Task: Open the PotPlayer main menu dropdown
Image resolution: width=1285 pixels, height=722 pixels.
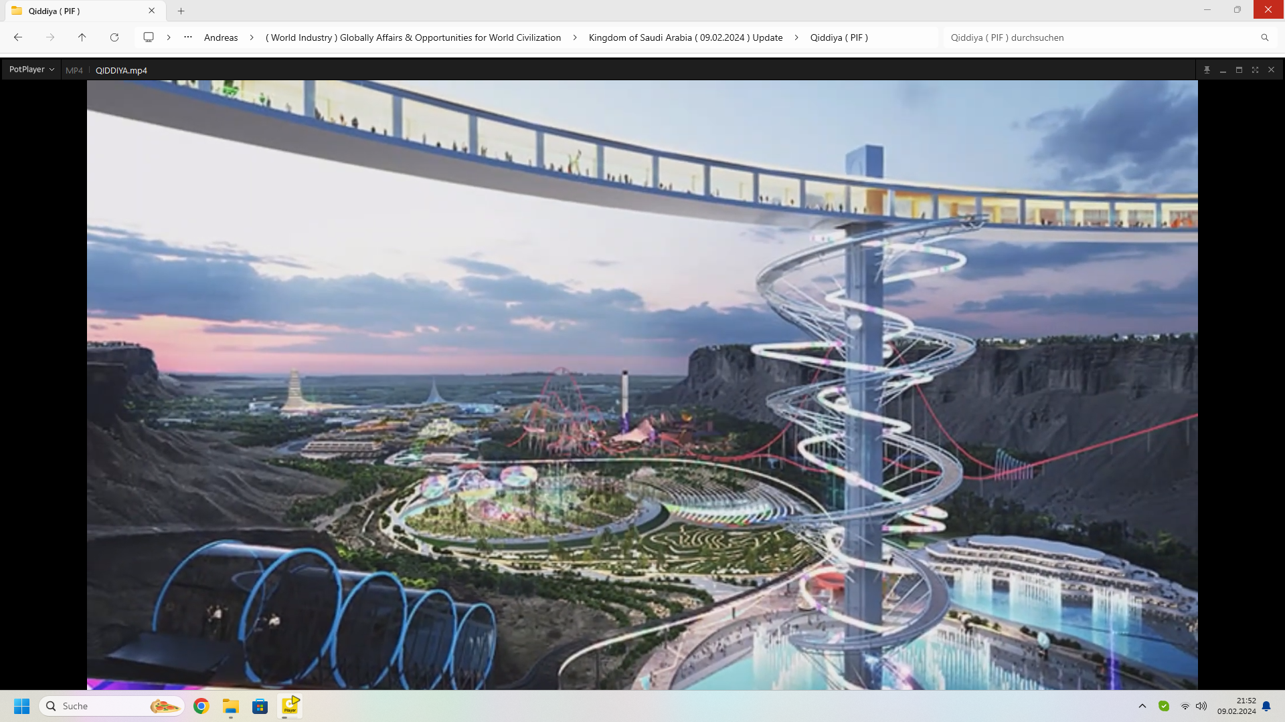Action: pyautogui.click(x=31, y=70)
